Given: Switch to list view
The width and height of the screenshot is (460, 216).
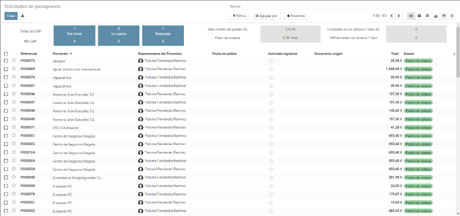Looking at the screenshot, I should click(411, 16).
